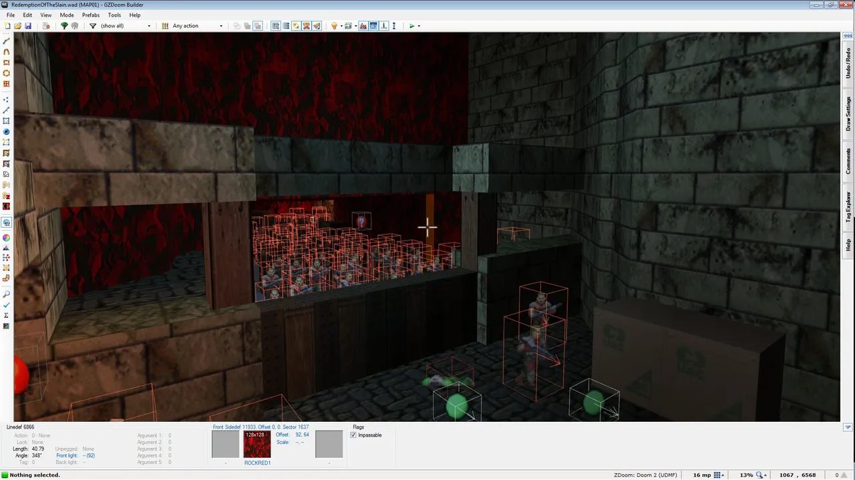Click the empty lower texture thumbnail
The height and width of the screenshot is (480, 855).
tap(329, 445)
